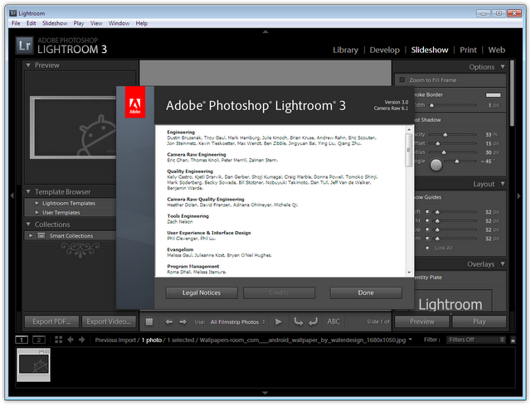Enable Zoom to Fill Frame checkbox

point(402,80)
